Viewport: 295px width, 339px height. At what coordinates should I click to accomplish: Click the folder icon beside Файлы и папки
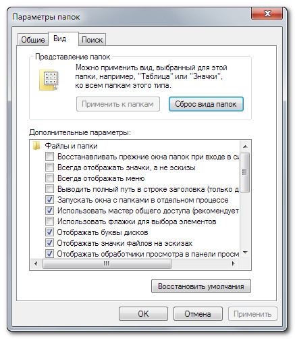click(36, 146)
